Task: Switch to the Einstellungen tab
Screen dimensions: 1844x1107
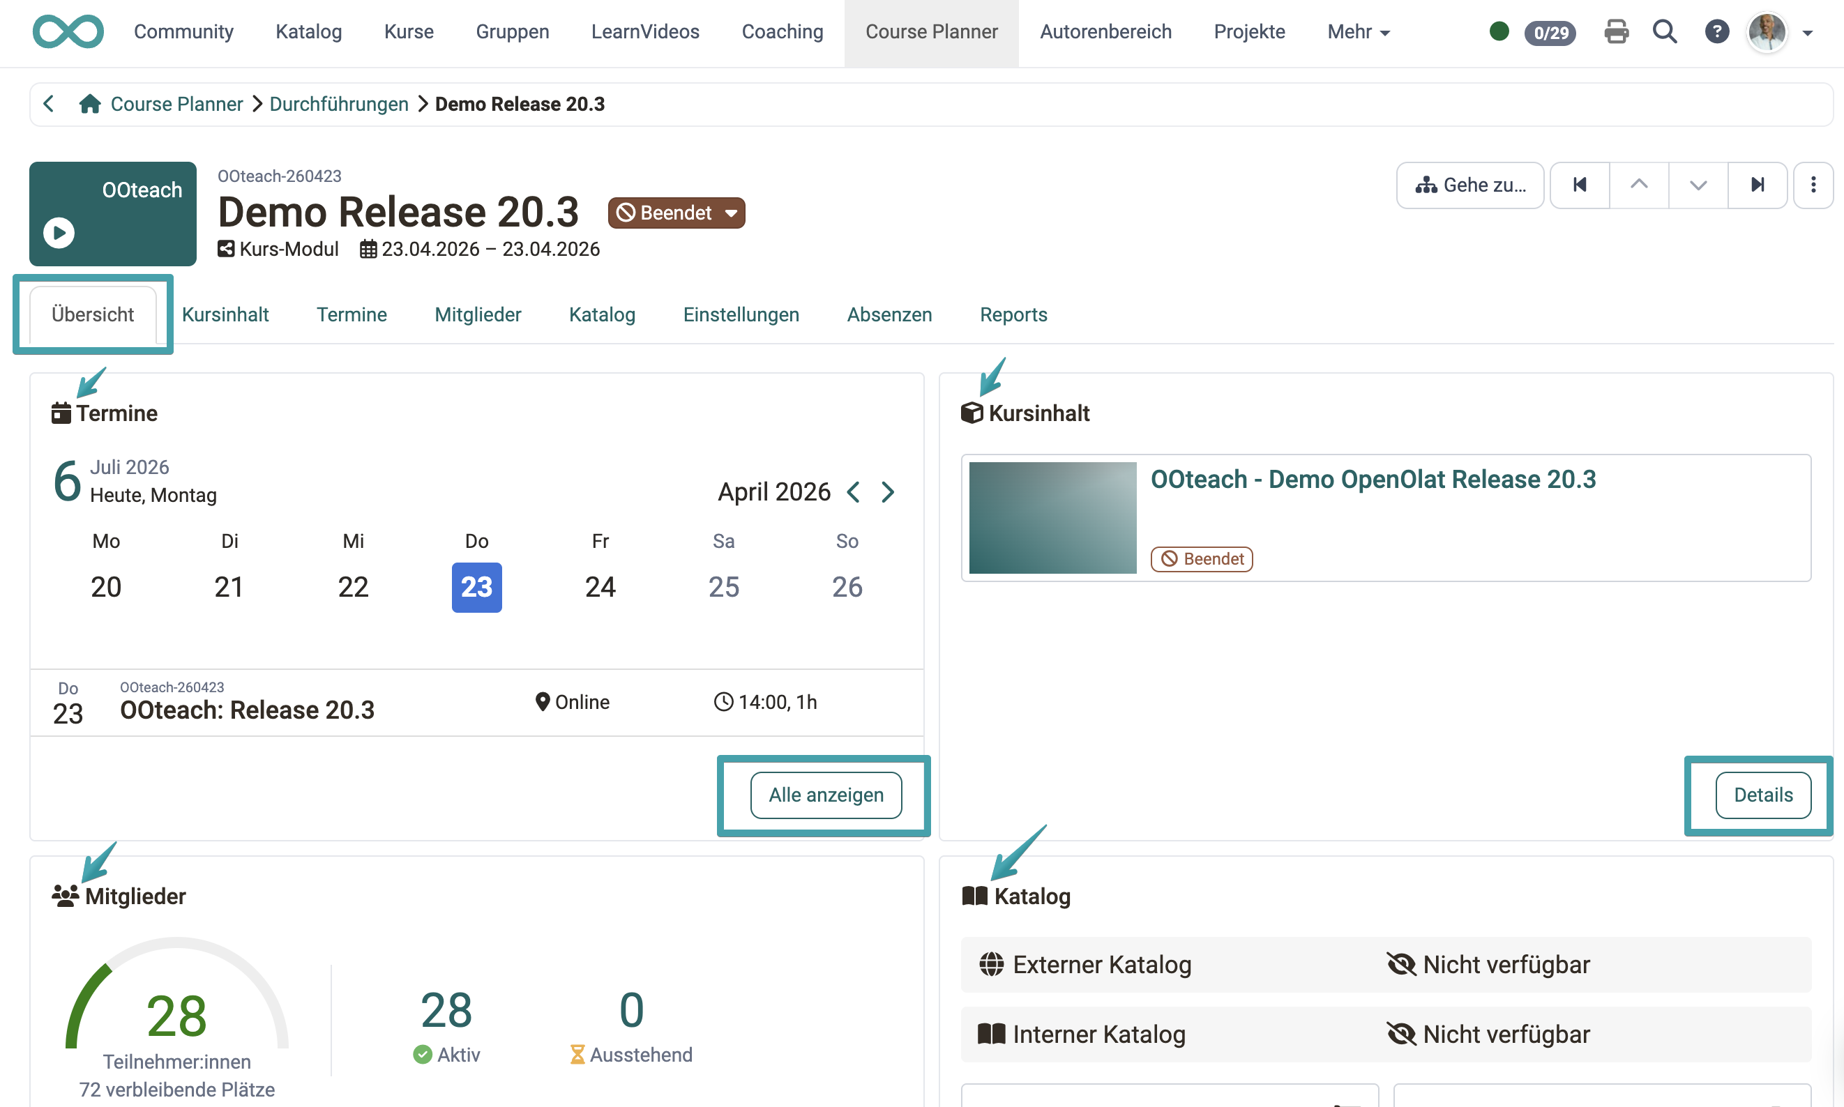Action: click(741, 315)
